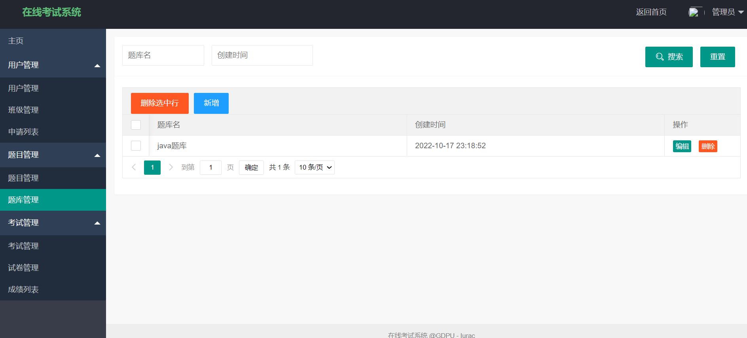Click the 共 1 条 total count text
The height and width of the screenshot is (338, 747).
[x=279, y=167]
